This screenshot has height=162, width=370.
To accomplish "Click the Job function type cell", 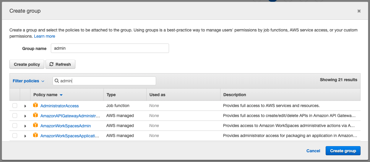I will [118, 106].
